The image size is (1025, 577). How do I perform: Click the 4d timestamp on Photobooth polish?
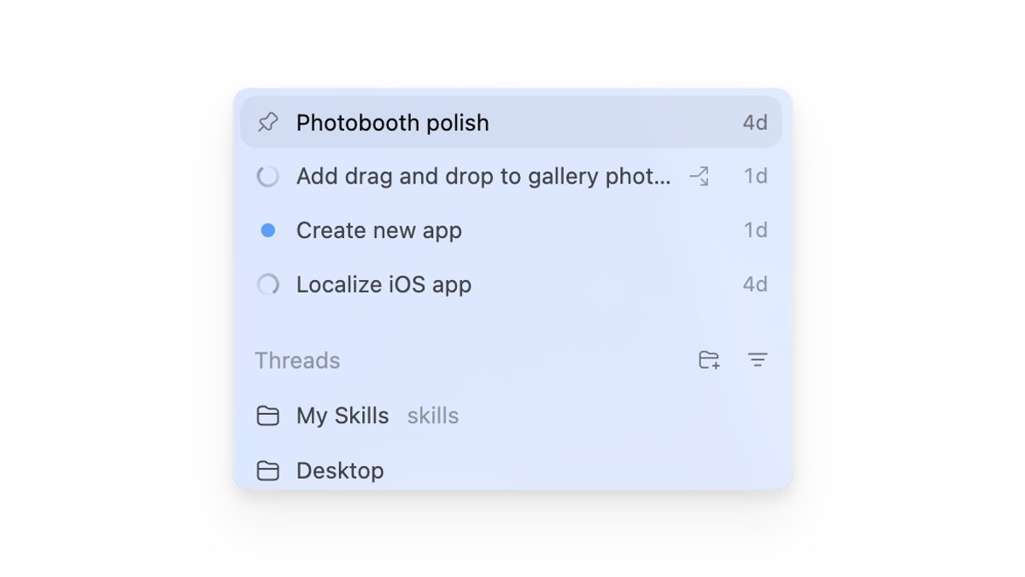click(755, 122)
